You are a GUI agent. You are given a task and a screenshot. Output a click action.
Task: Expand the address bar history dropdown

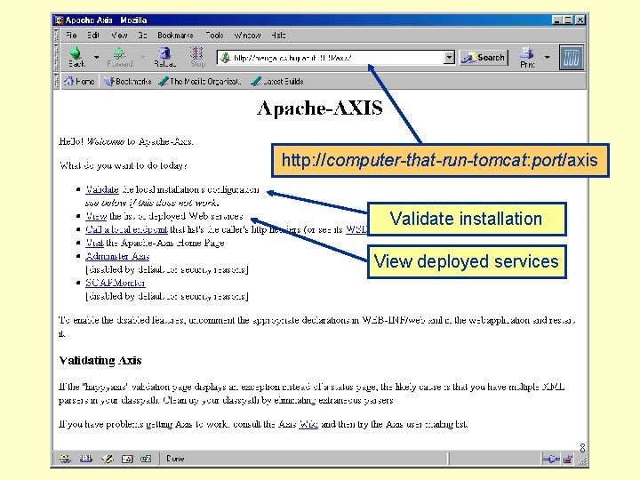tap(449, 58)
